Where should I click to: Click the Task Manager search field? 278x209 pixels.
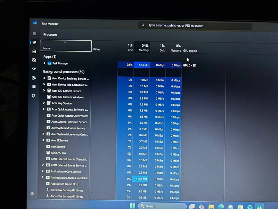pos(195,25)
